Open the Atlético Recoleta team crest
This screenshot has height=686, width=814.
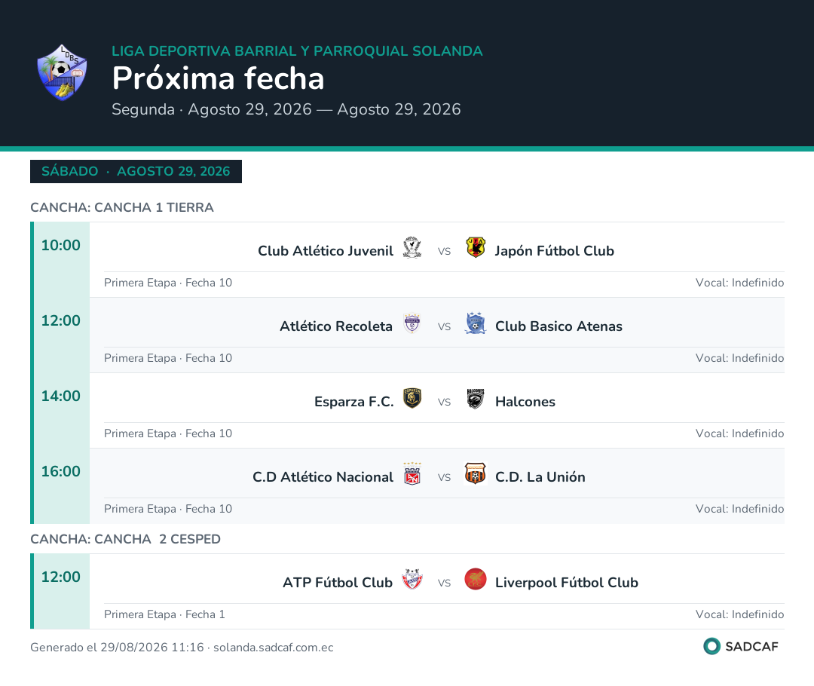[x=412, y=323]
